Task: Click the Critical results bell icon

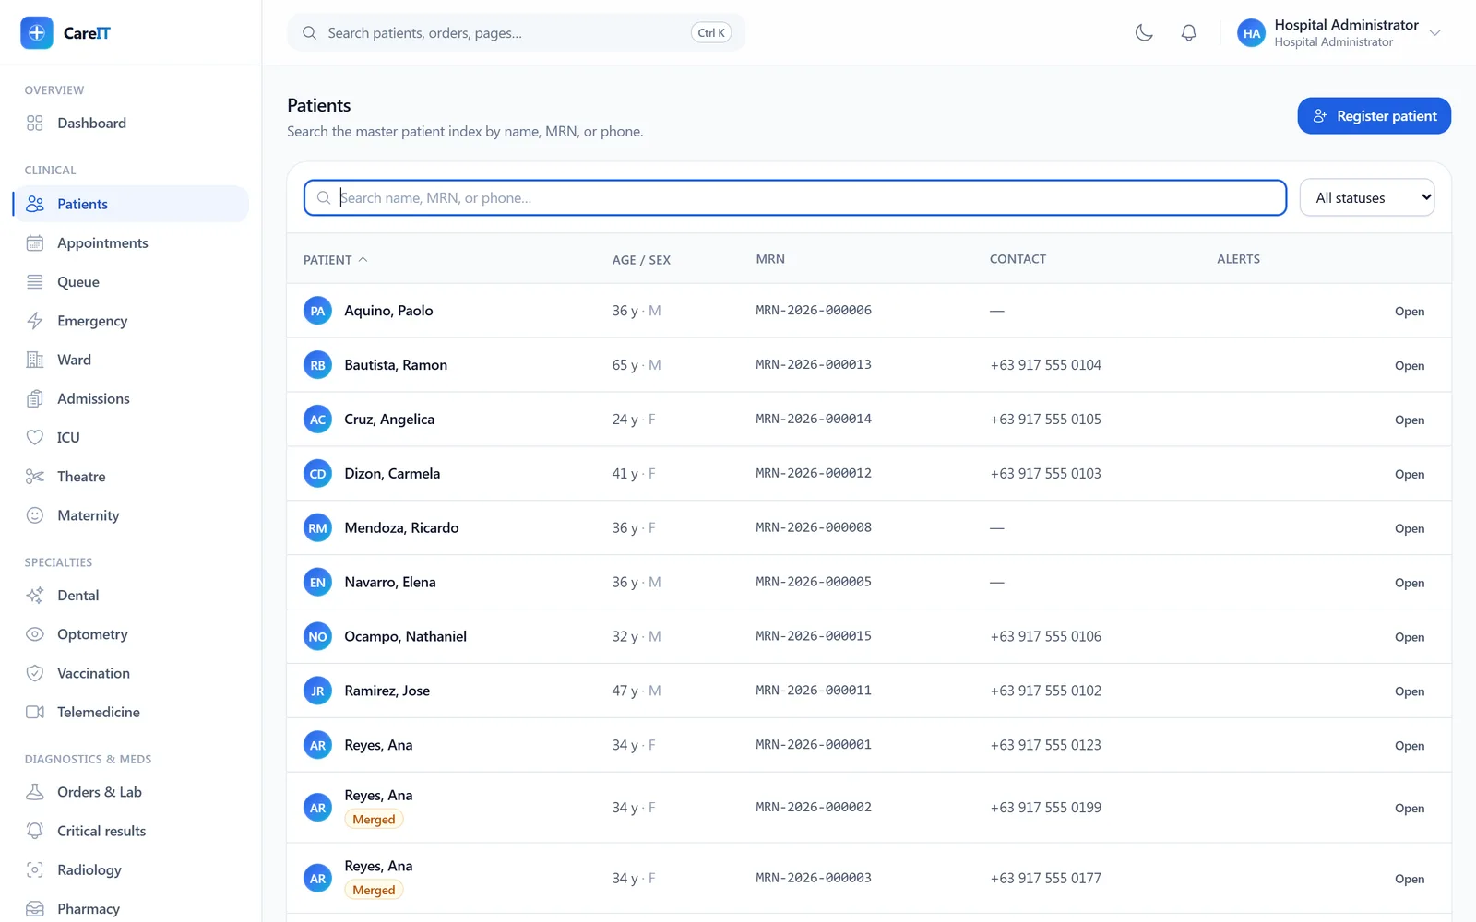Action: [x=35, y=831]
